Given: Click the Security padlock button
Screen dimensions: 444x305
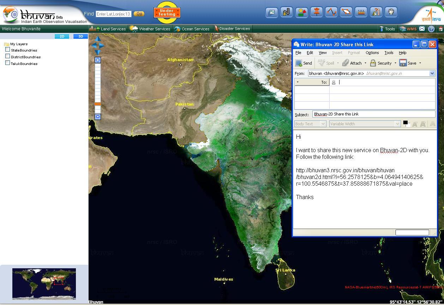Looking at the screenshot, I should pyautogui.click(x=381, y=63).
